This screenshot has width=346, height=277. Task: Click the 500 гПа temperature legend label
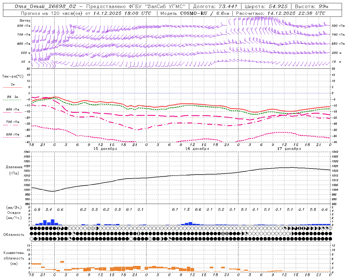[13, 134]
